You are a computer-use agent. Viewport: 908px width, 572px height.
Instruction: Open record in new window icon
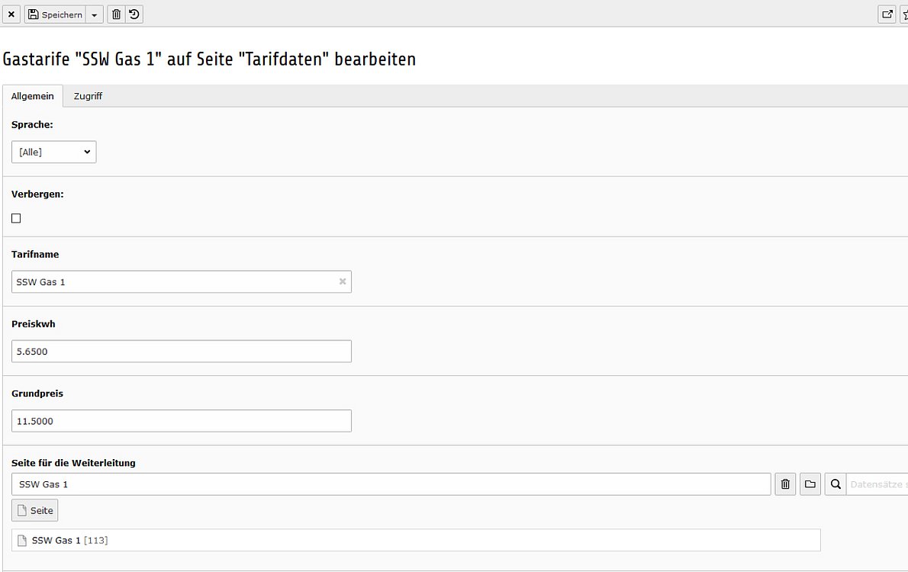[887, 14]
